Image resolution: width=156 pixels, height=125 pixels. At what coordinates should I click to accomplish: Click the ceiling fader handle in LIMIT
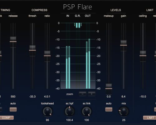(143, 56)
